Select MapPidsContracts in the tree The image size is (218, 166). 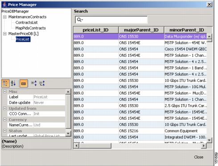30,28
